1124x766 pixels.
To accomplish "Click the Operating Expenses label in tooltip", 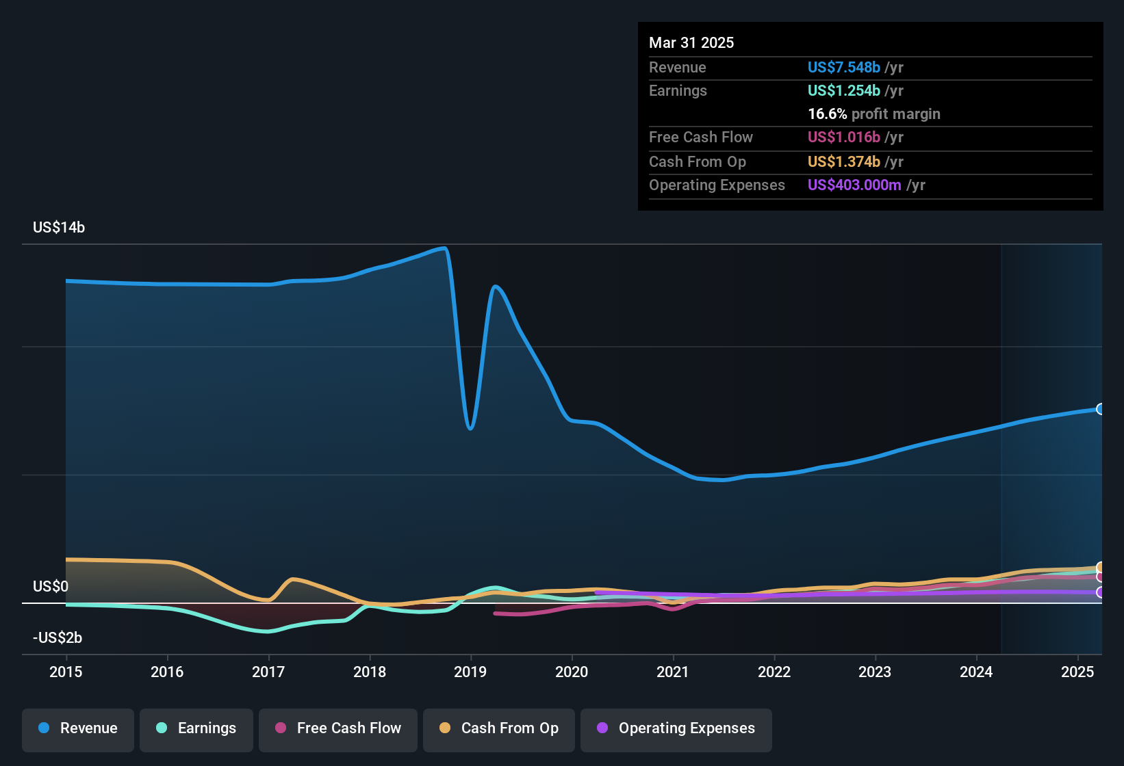I will click(717, 185).
